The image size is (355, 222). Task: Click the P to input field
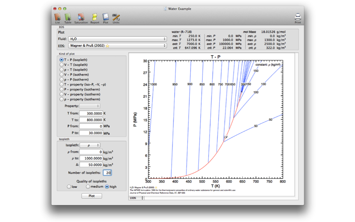[x=91, y=133]
